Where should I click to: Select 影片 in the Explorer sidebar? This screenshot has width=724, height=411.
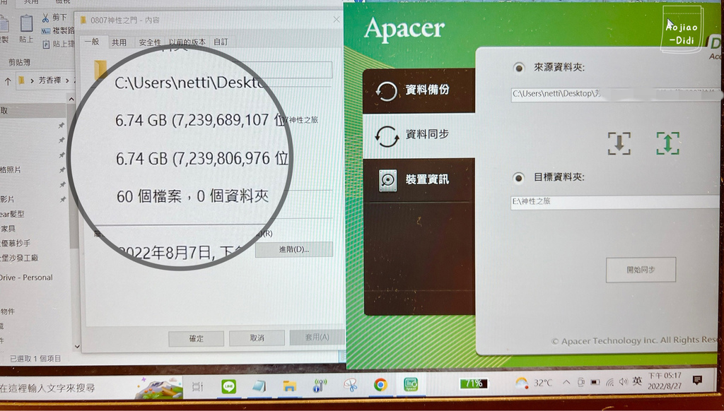pos(7,199)
